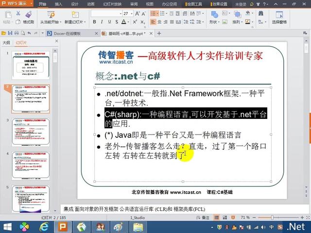Start slideshow from status bar play icon

point(233,217)
